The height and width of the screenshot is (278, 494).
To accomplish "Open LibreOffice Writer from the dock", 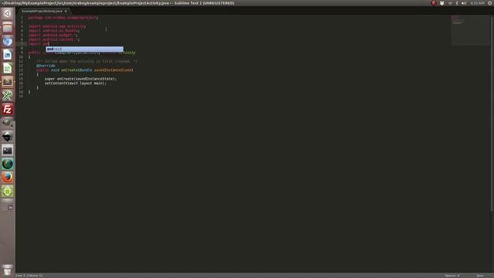I will tap(7, 55).
